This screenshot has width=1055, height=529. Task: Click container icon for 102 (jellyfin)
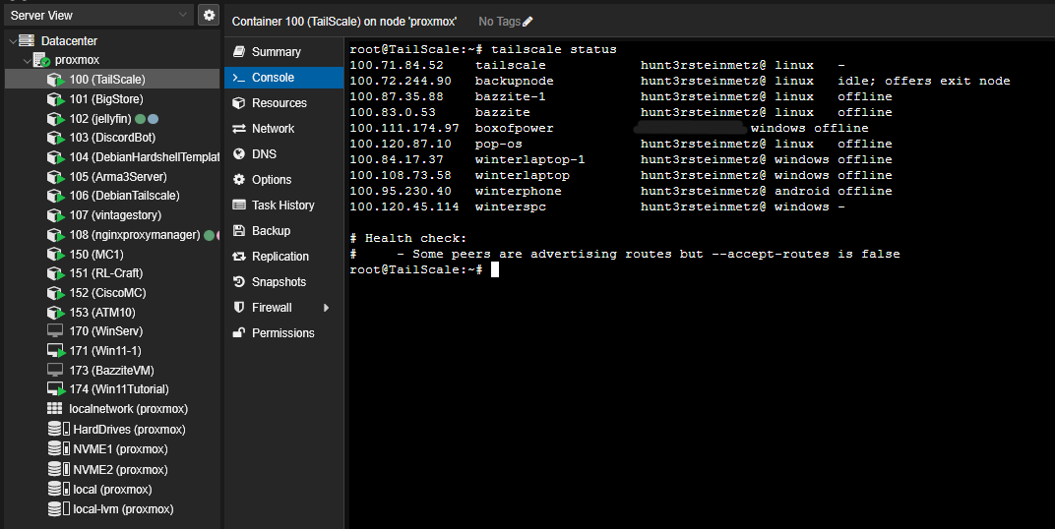click(x=56, y=119)
